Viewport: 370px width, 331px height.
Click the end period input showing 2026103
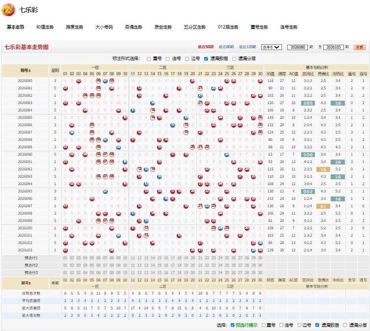(334, 47)
